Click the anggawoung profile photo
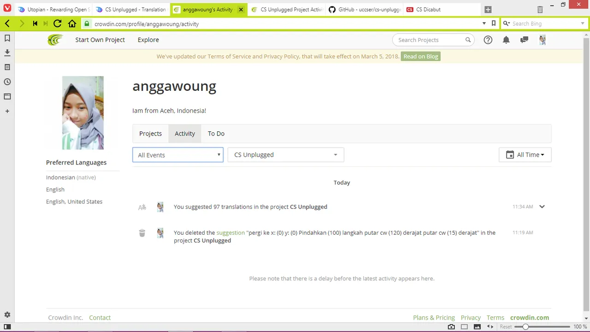 point(83,113)
